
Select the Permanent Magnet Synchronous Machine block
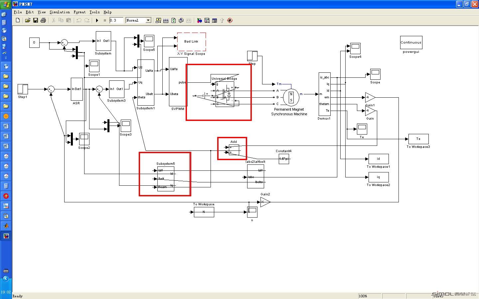tap(291, 97)
